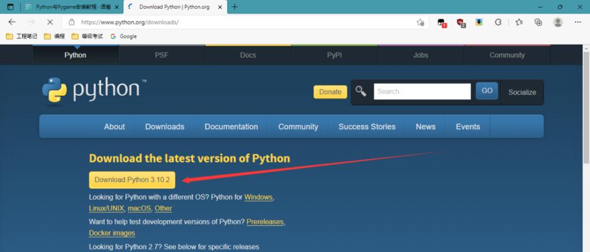
Task: Go back with the browser back arrow
Action: (12, 22)
